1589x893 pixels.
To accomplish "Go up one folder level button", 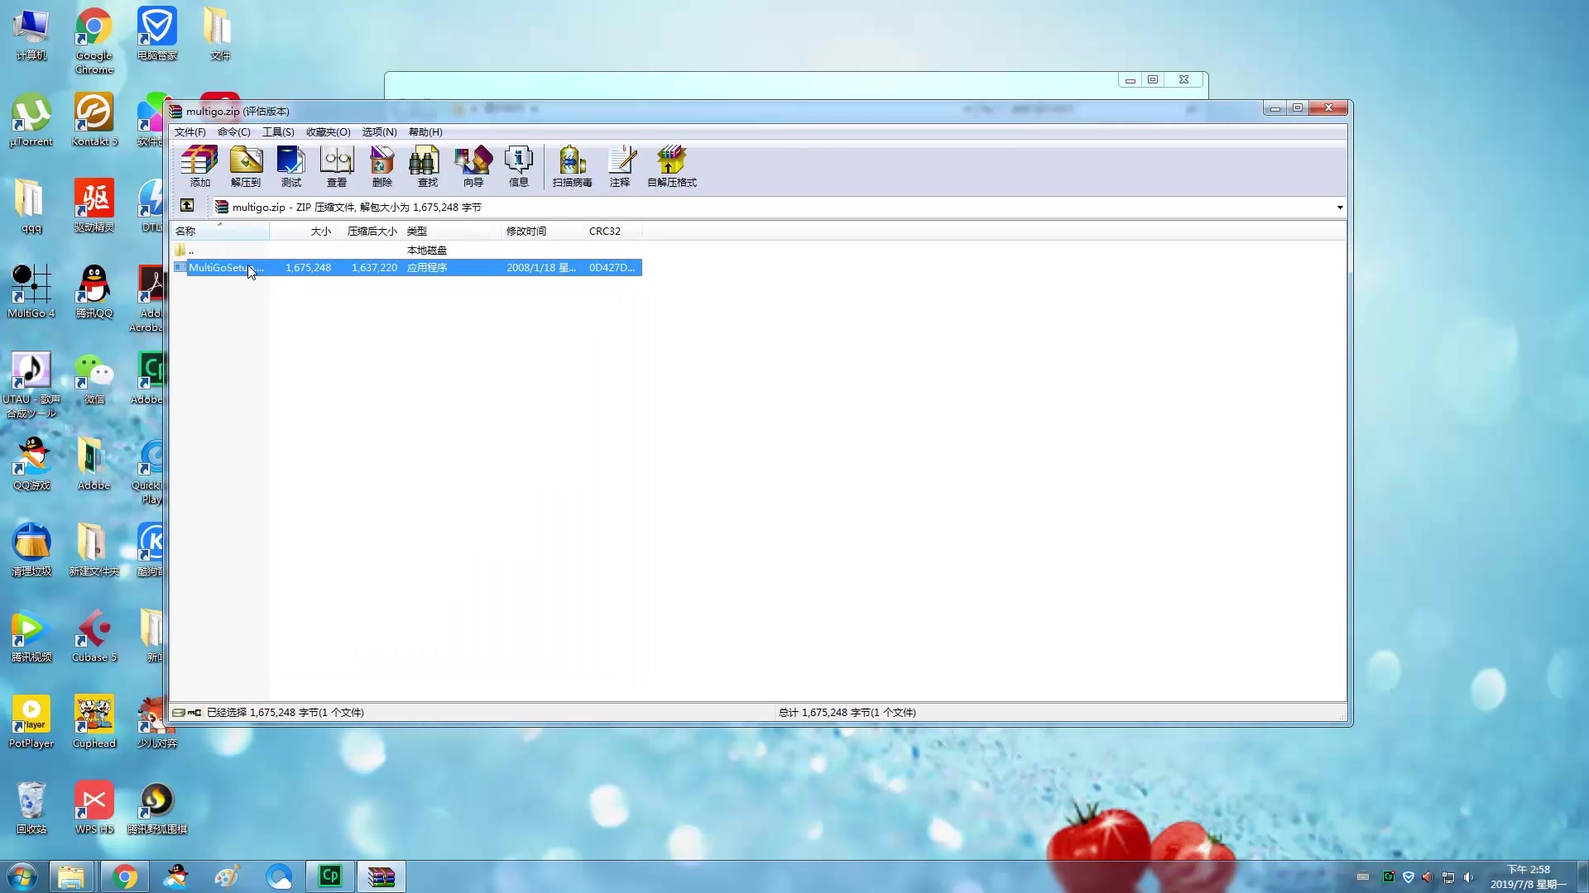I will click(187, 206).
